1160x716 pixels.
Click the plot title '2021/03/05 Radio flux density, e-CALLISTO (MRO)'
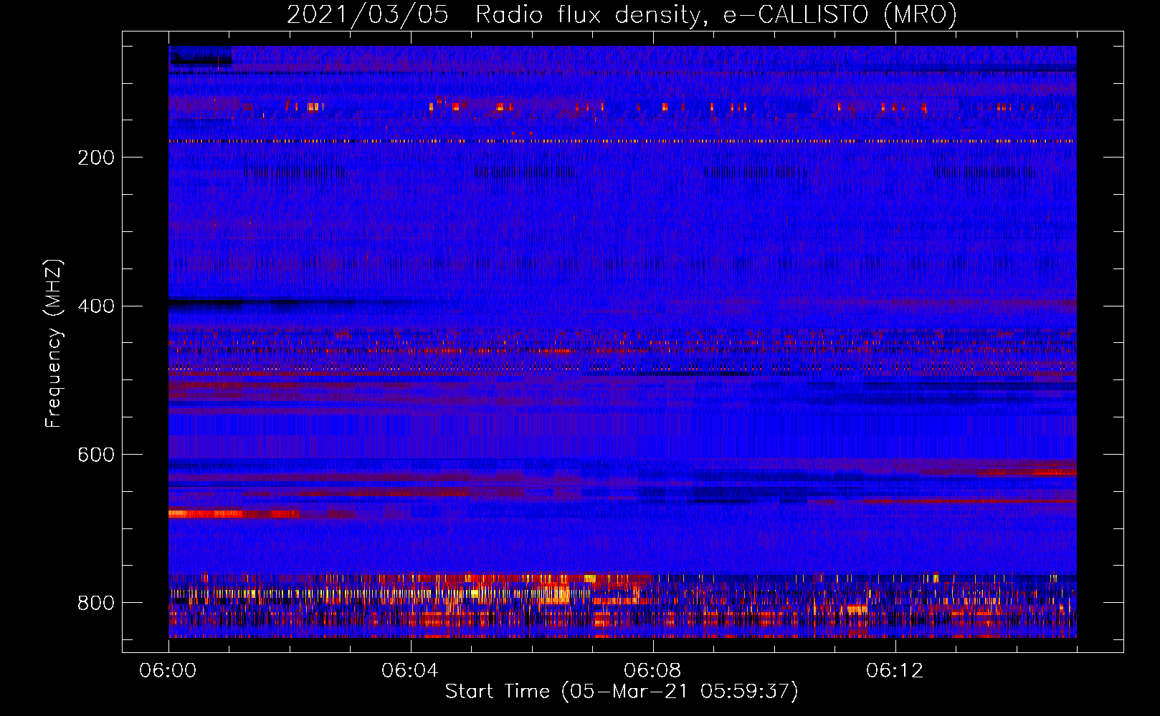pos(622,14)
